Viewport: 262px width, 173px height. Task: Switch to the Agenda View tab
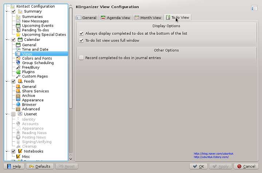[116, 17]
